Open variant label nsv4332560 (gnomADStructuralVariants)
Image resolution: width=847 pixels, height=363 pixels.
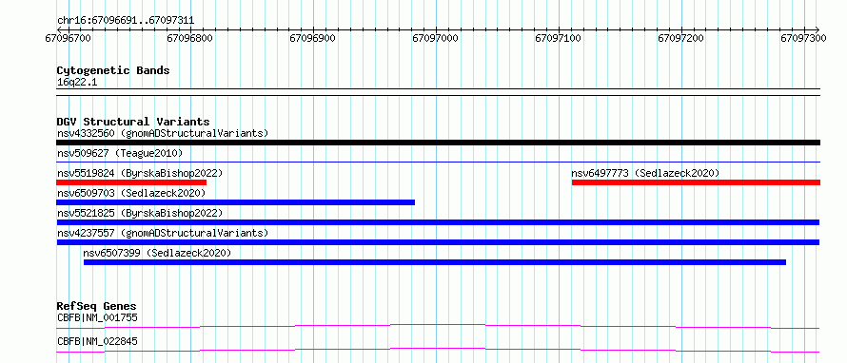point(163,133)
